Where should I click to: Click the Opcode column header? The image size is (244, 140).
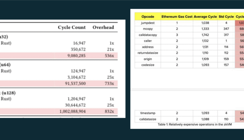pyautogui.click(x=148, y=16)
